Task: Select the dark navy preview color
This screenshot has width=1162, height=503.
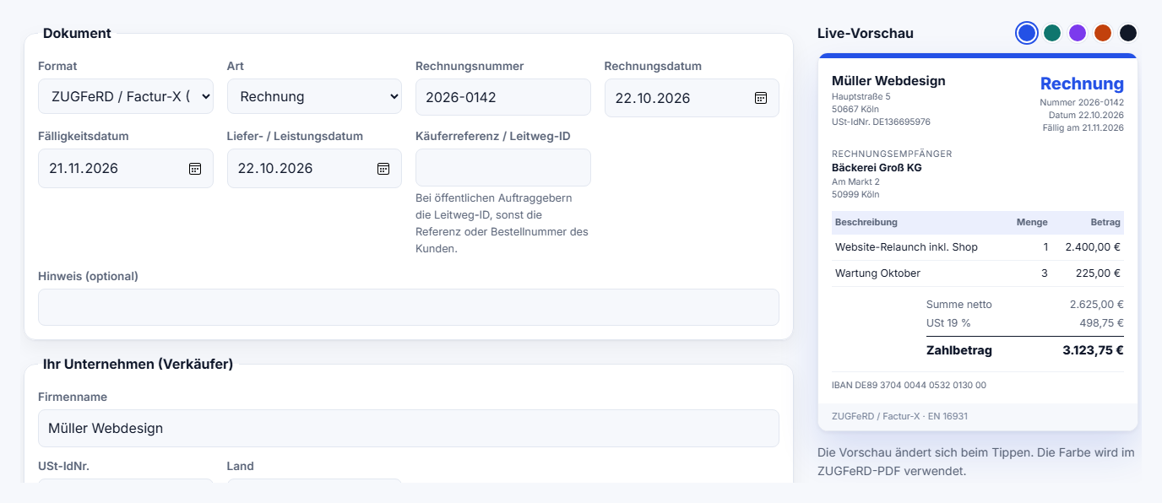Action: coord(1128,33)
